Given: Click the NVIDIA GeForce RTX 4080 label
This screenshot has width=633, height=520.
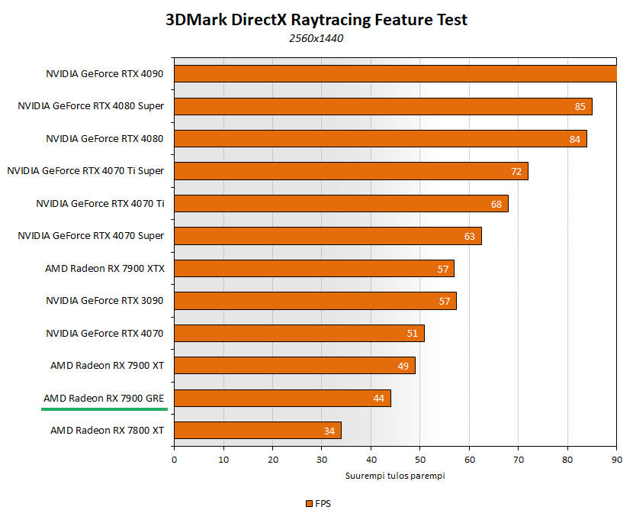Looking at the screenshot, I should [104, 139].
